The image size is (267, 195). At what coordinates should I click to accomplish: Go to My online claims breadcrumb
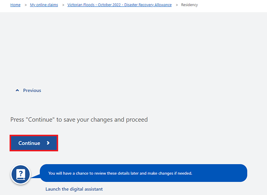[44, 5]
